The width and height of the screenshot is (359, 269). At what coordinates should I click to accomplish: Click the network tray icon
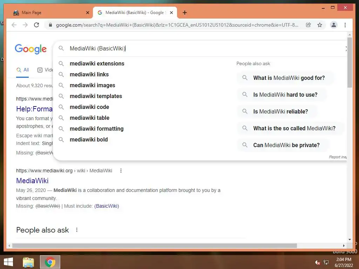coord(326,262)
